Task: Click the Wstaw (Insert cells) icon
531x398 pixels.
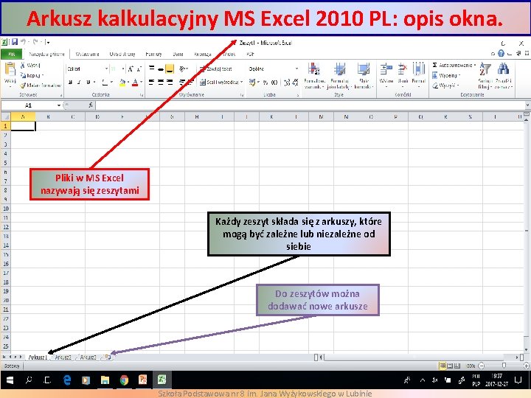Action: (386, 69)
